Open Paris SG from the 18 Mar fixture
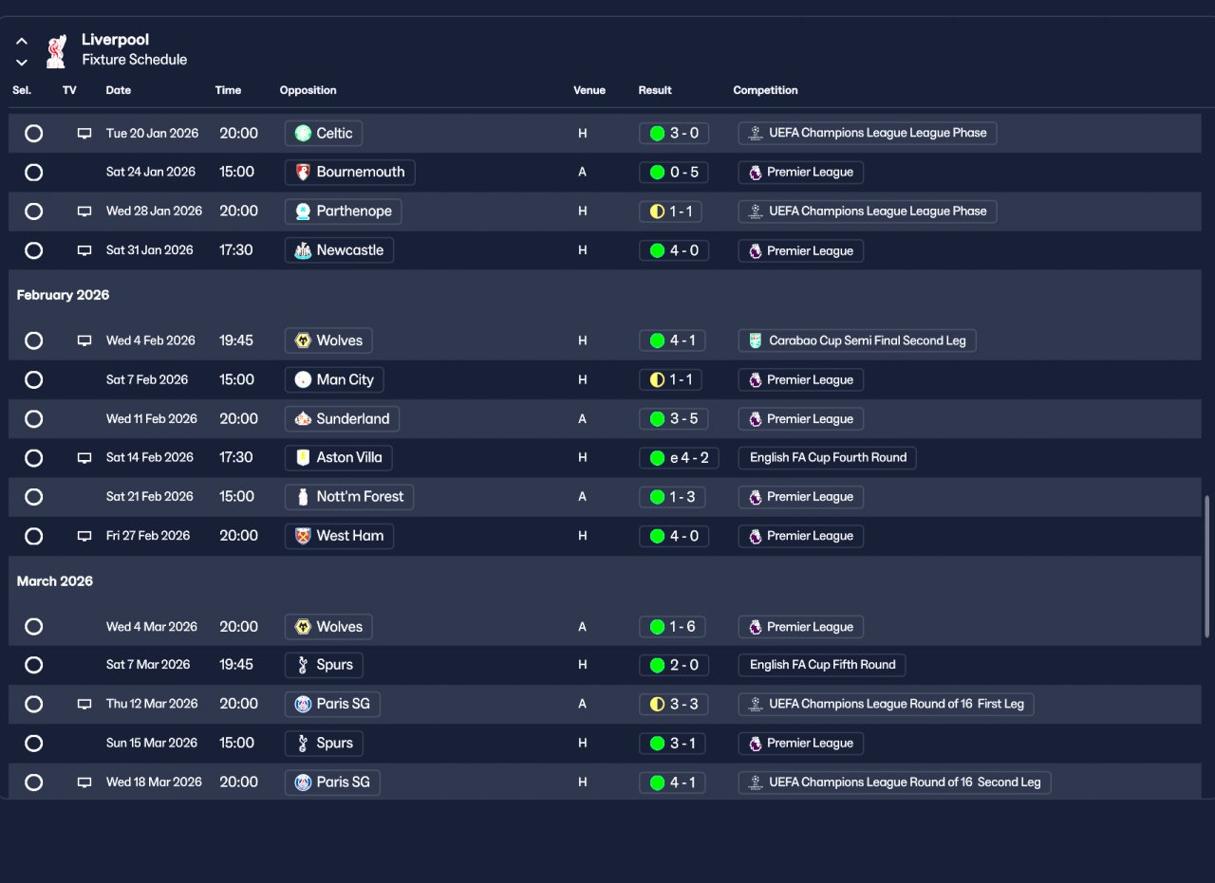The image size is (1215, 883). point(332,782)
